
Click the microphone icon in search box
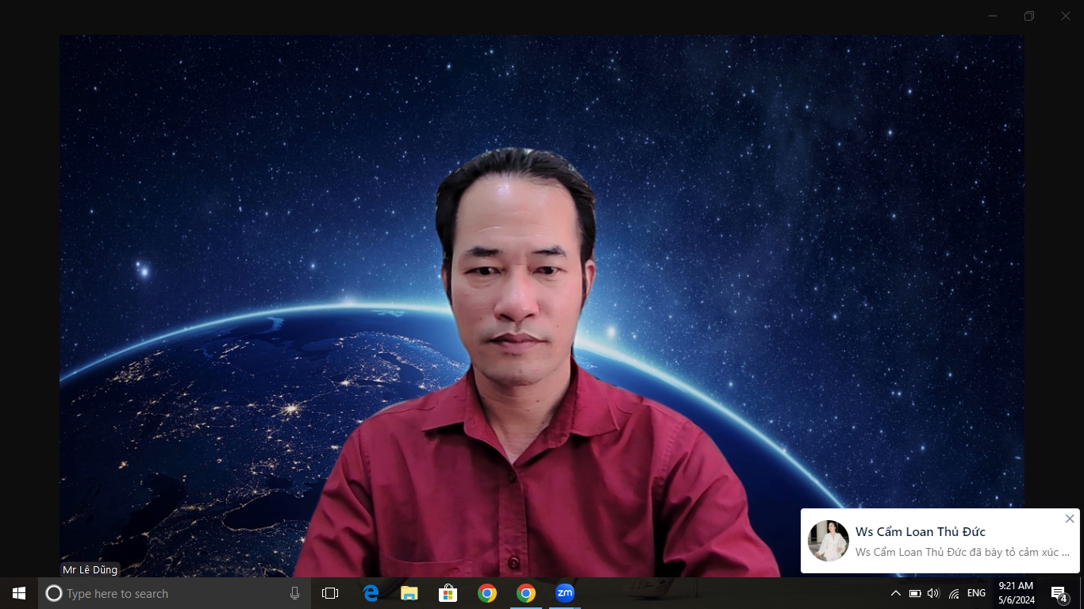pos(295,593)
